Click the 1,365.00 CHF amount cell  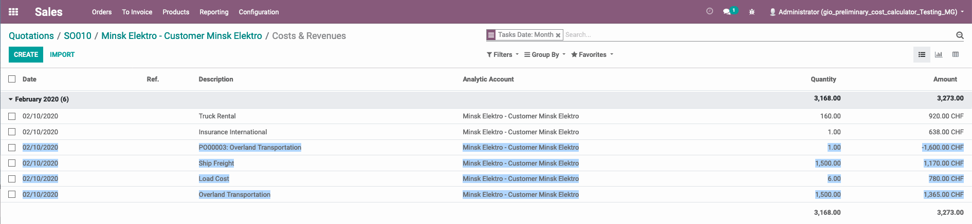tap(944, 195)
